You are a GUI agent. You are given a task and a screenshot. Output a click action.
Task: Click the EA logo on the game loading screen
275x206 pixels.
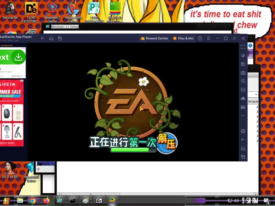click(x=131, y=102)
